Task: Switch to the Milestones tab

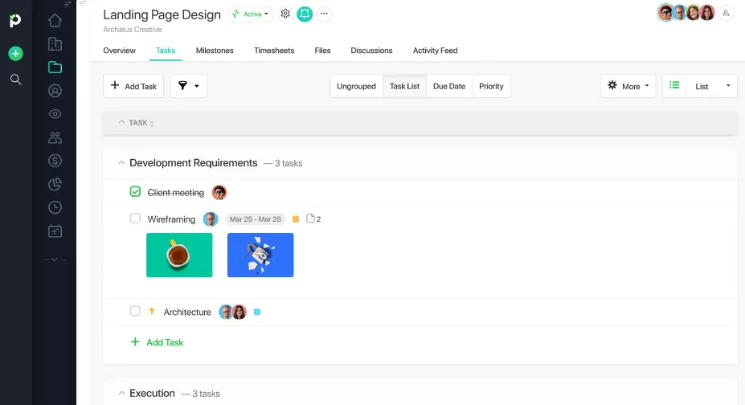Action: pos(215,51)
